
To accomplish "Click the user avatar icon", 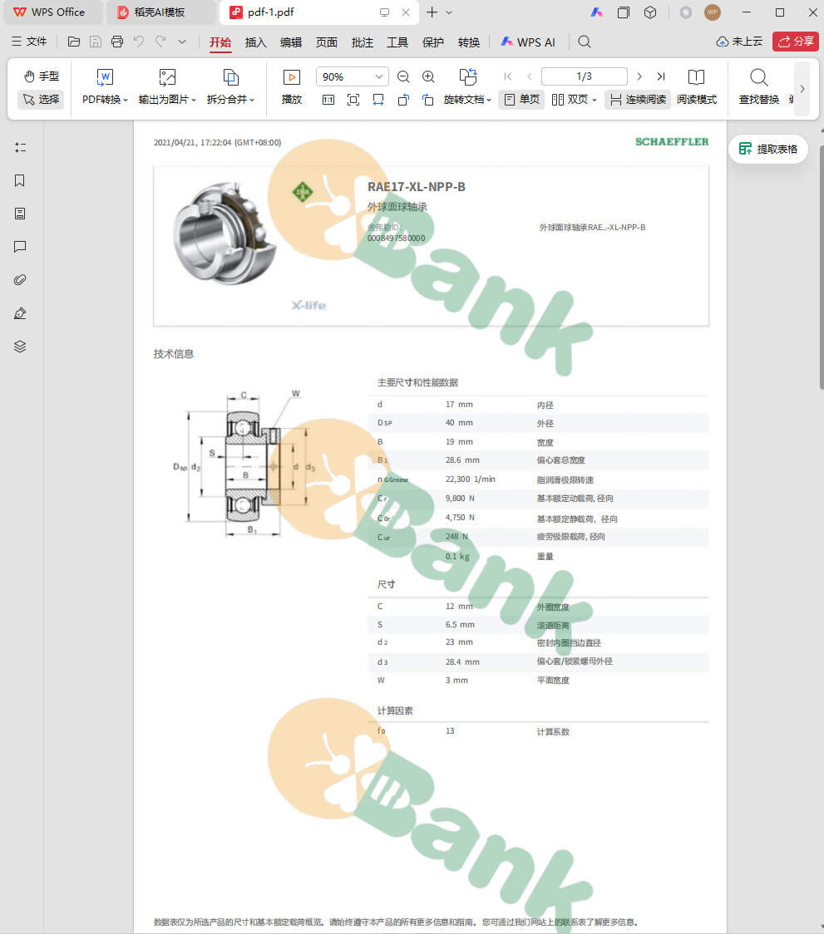I will [x=713, y=12].
